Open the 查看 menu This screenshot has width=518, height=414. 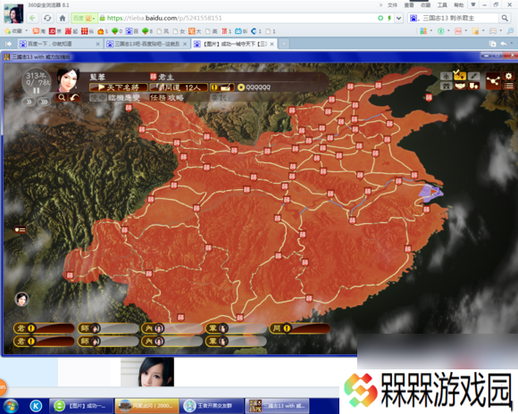[x=409, y=5]
